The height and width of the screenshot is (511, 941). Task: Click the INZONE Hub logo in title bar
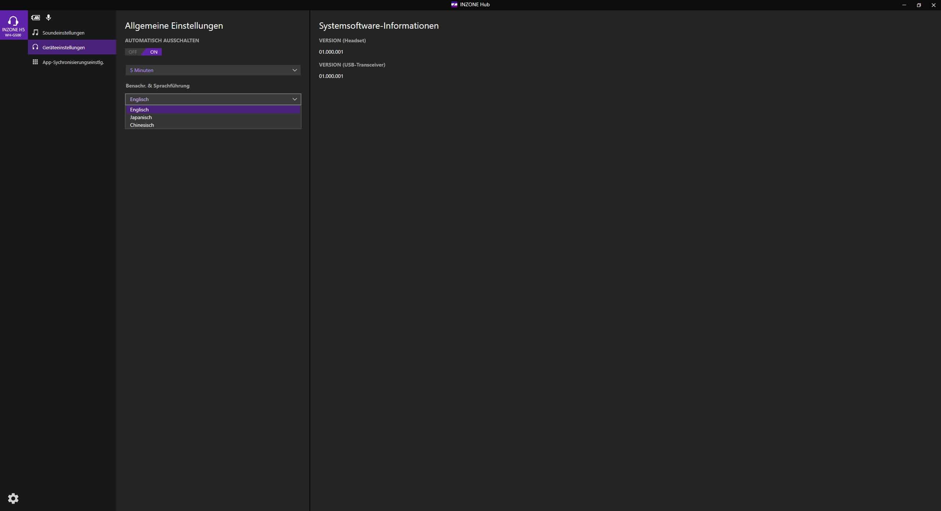(x=454, y=5)
